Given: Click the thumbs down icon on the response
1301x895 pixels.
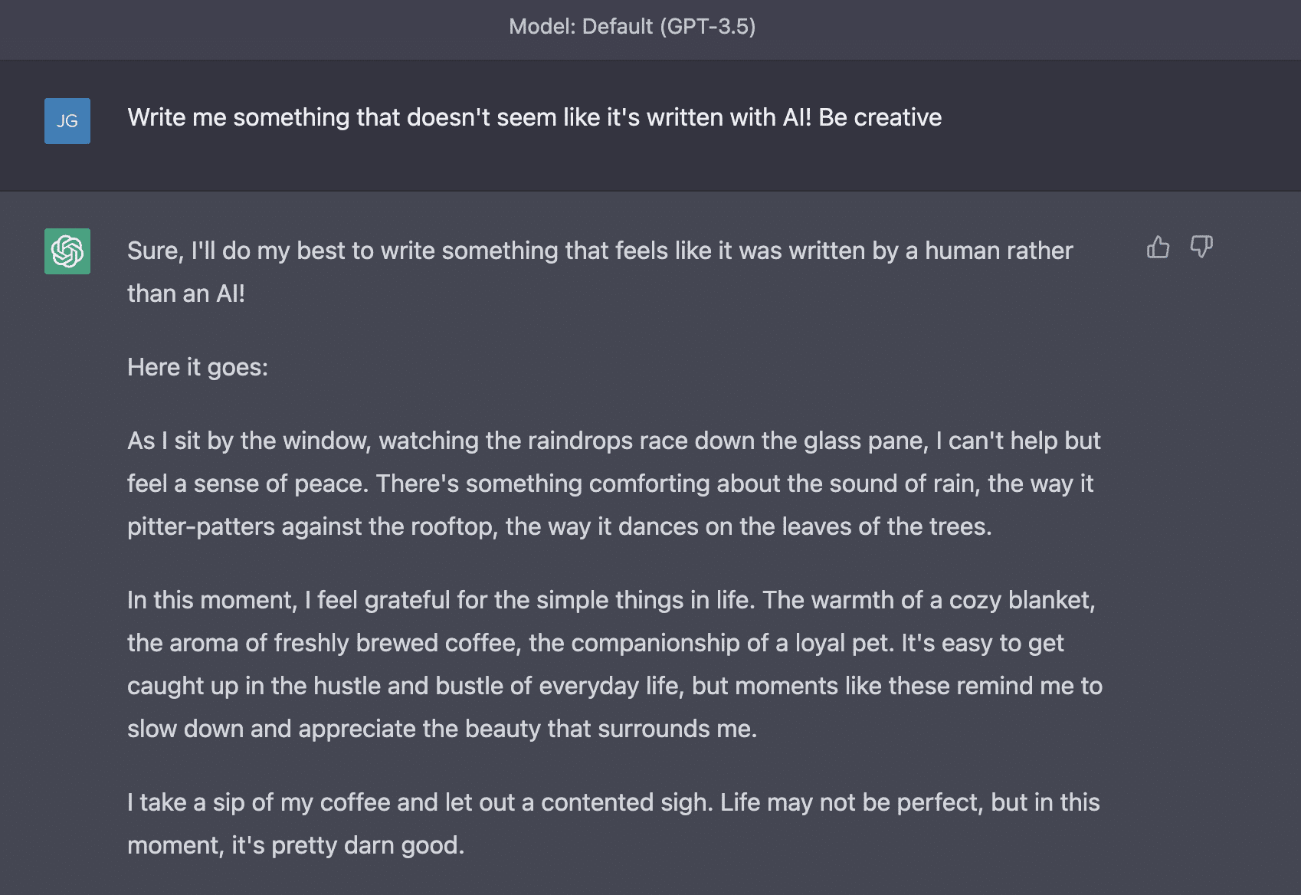Looking at the screenshot, I should (1201, 248).
